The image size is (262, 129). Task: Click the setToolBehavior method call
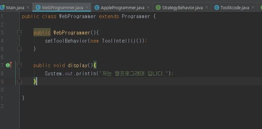66,41
